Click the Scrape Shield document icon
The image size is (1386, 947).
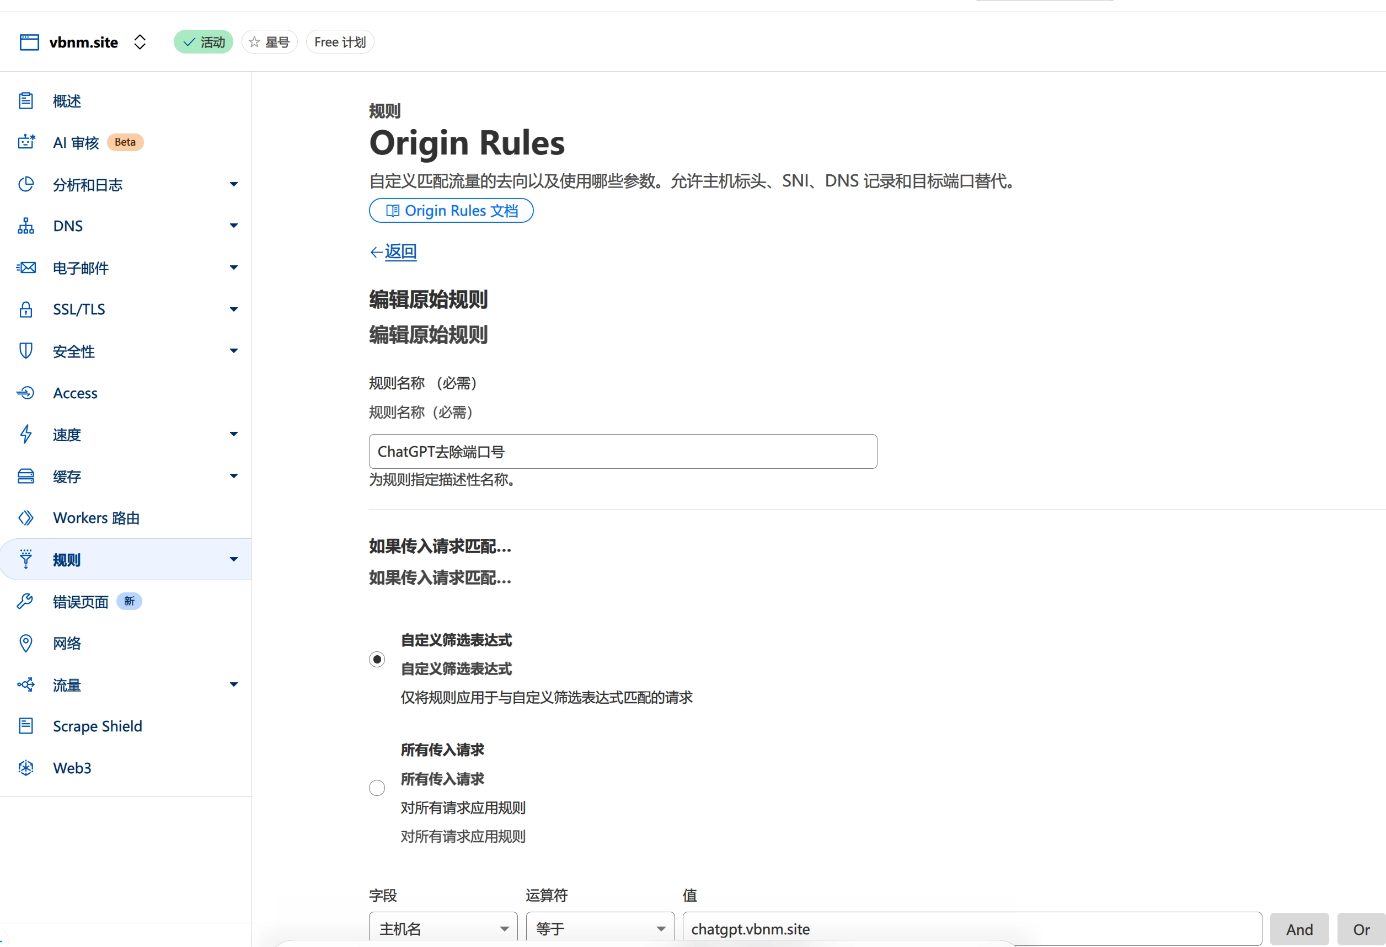[x=25, y=726]
